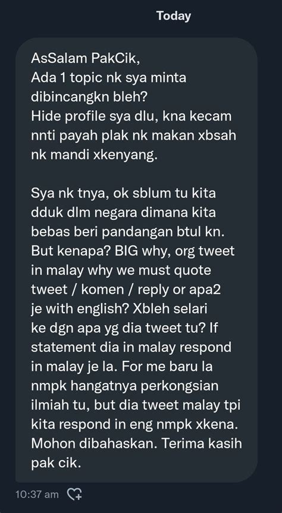Screen dimensions: 282x513
Task: Click the line 'nmpk hangatnya perkongsian'
Action: (125, 386)
